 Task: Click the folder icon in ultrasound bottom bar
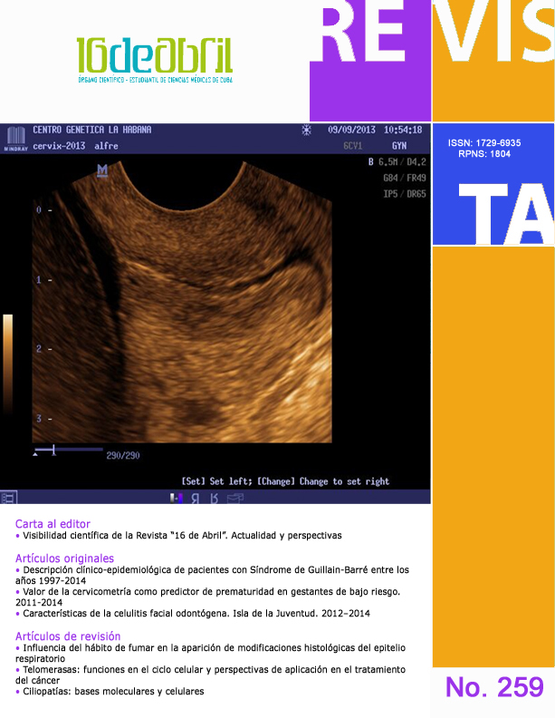coord(234,498)
